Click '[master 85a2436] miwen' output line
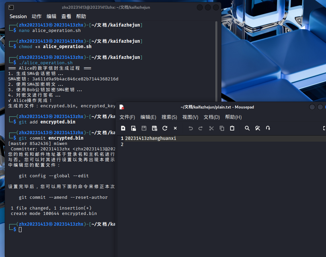The image size is (326, 257). coord(38,144)
